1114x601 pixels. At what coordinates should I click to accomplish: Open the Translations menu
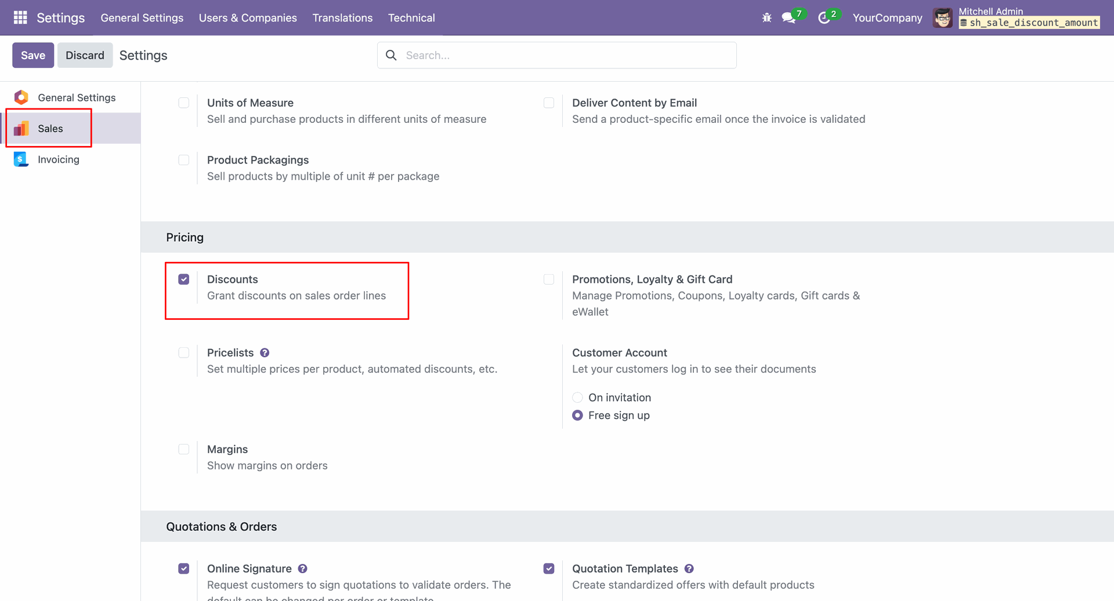click(x=342, y=18)
